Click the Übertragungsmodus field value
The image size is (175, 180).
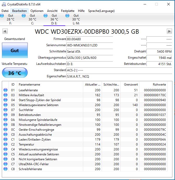point(90,58)
